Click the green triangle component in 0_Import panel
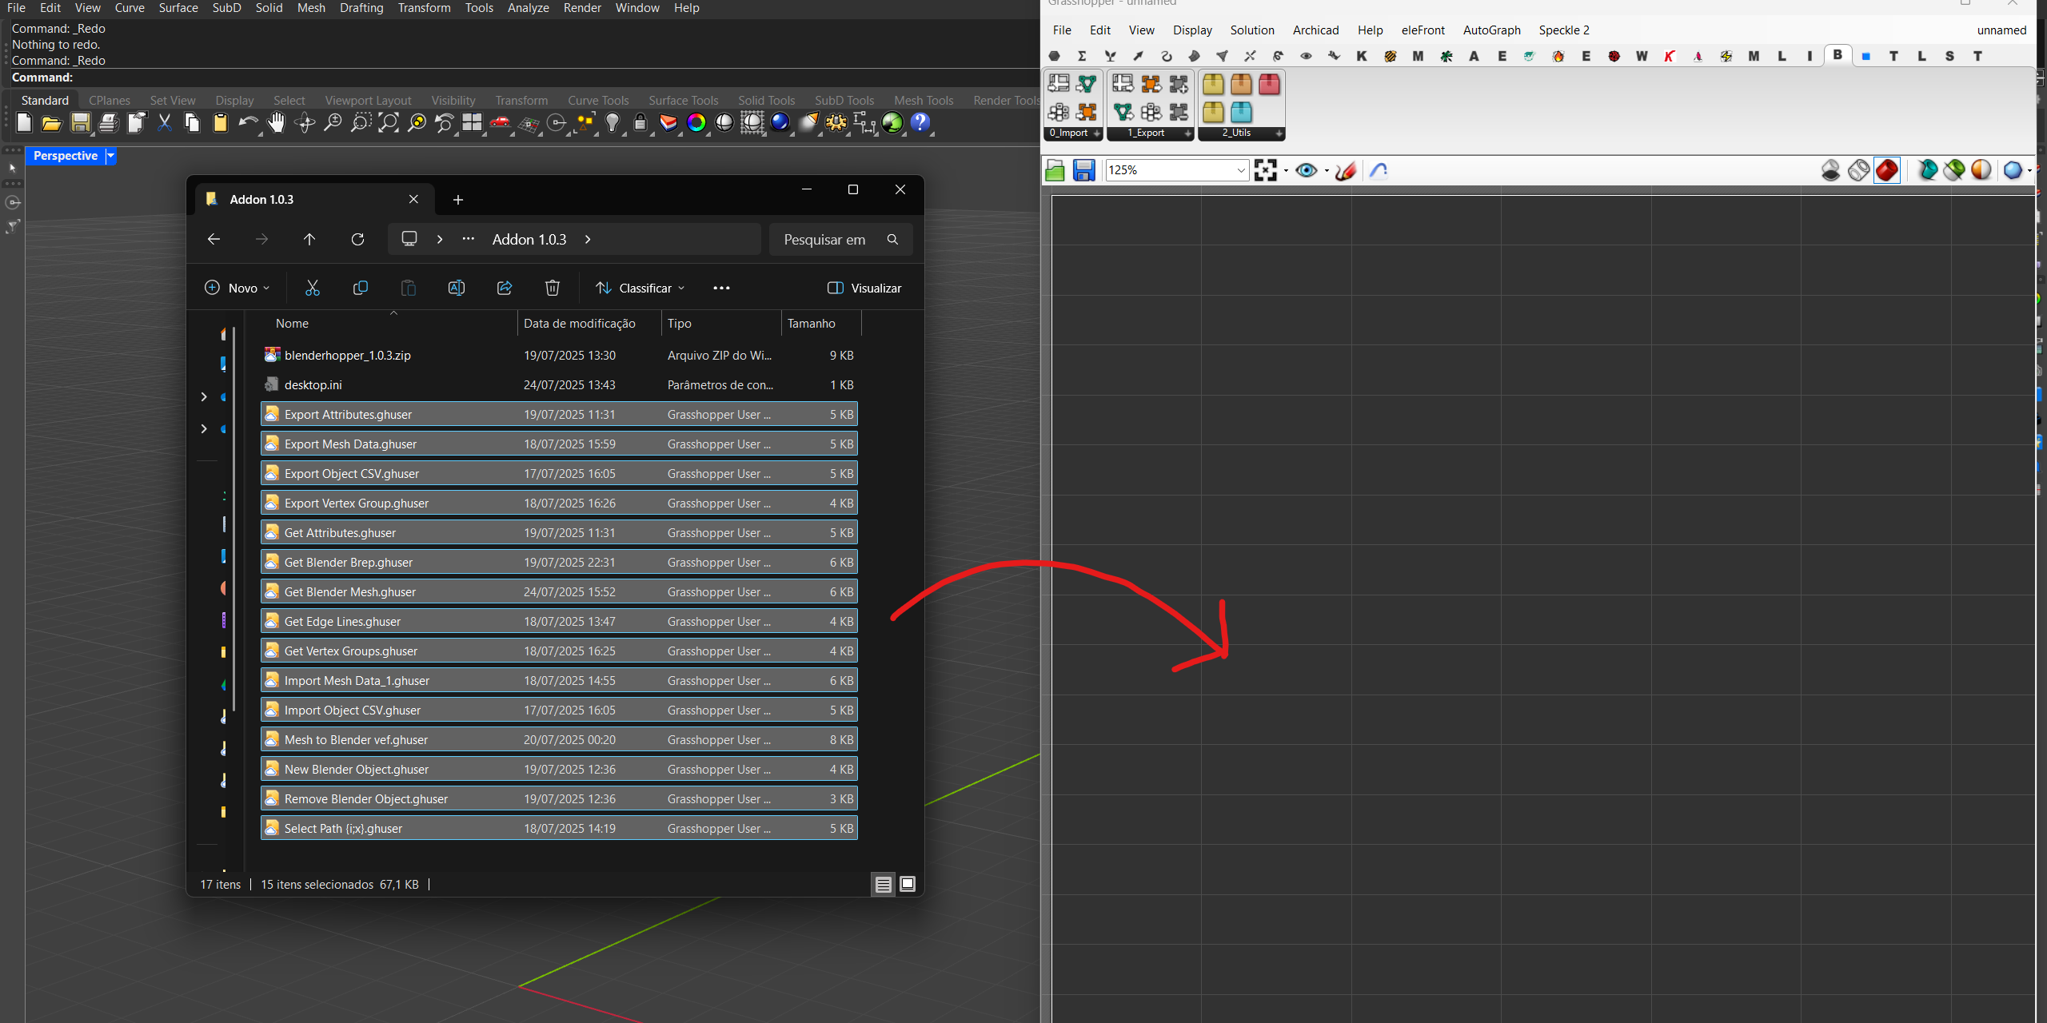 point(1087,85)
